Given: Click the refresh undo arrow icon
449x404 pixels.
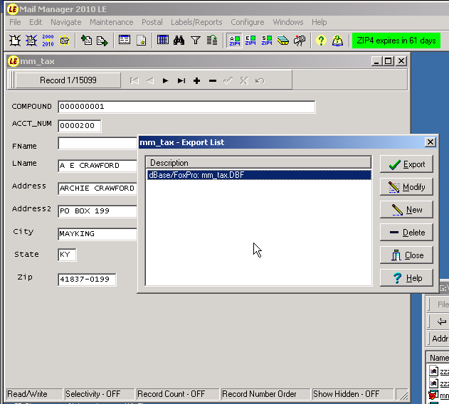Looking at the screenshot, I should point(260,81).
